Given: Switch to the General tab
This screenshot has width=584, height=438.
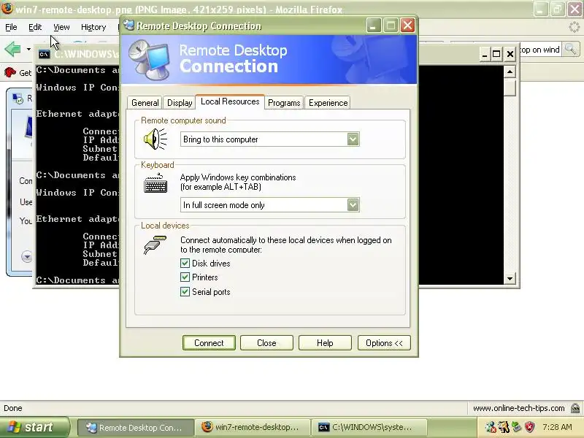Looking at the screenshot, I should 145,103.
